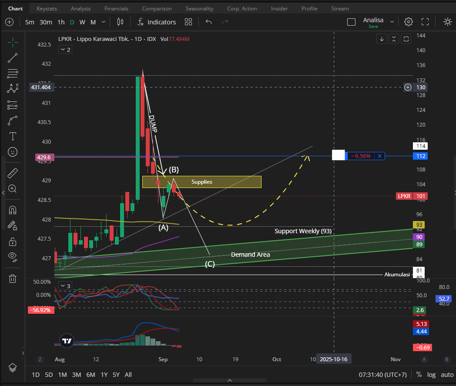456x386 pixels.
Task: Toggle auto price scale
Action: (x=447, y=375)
